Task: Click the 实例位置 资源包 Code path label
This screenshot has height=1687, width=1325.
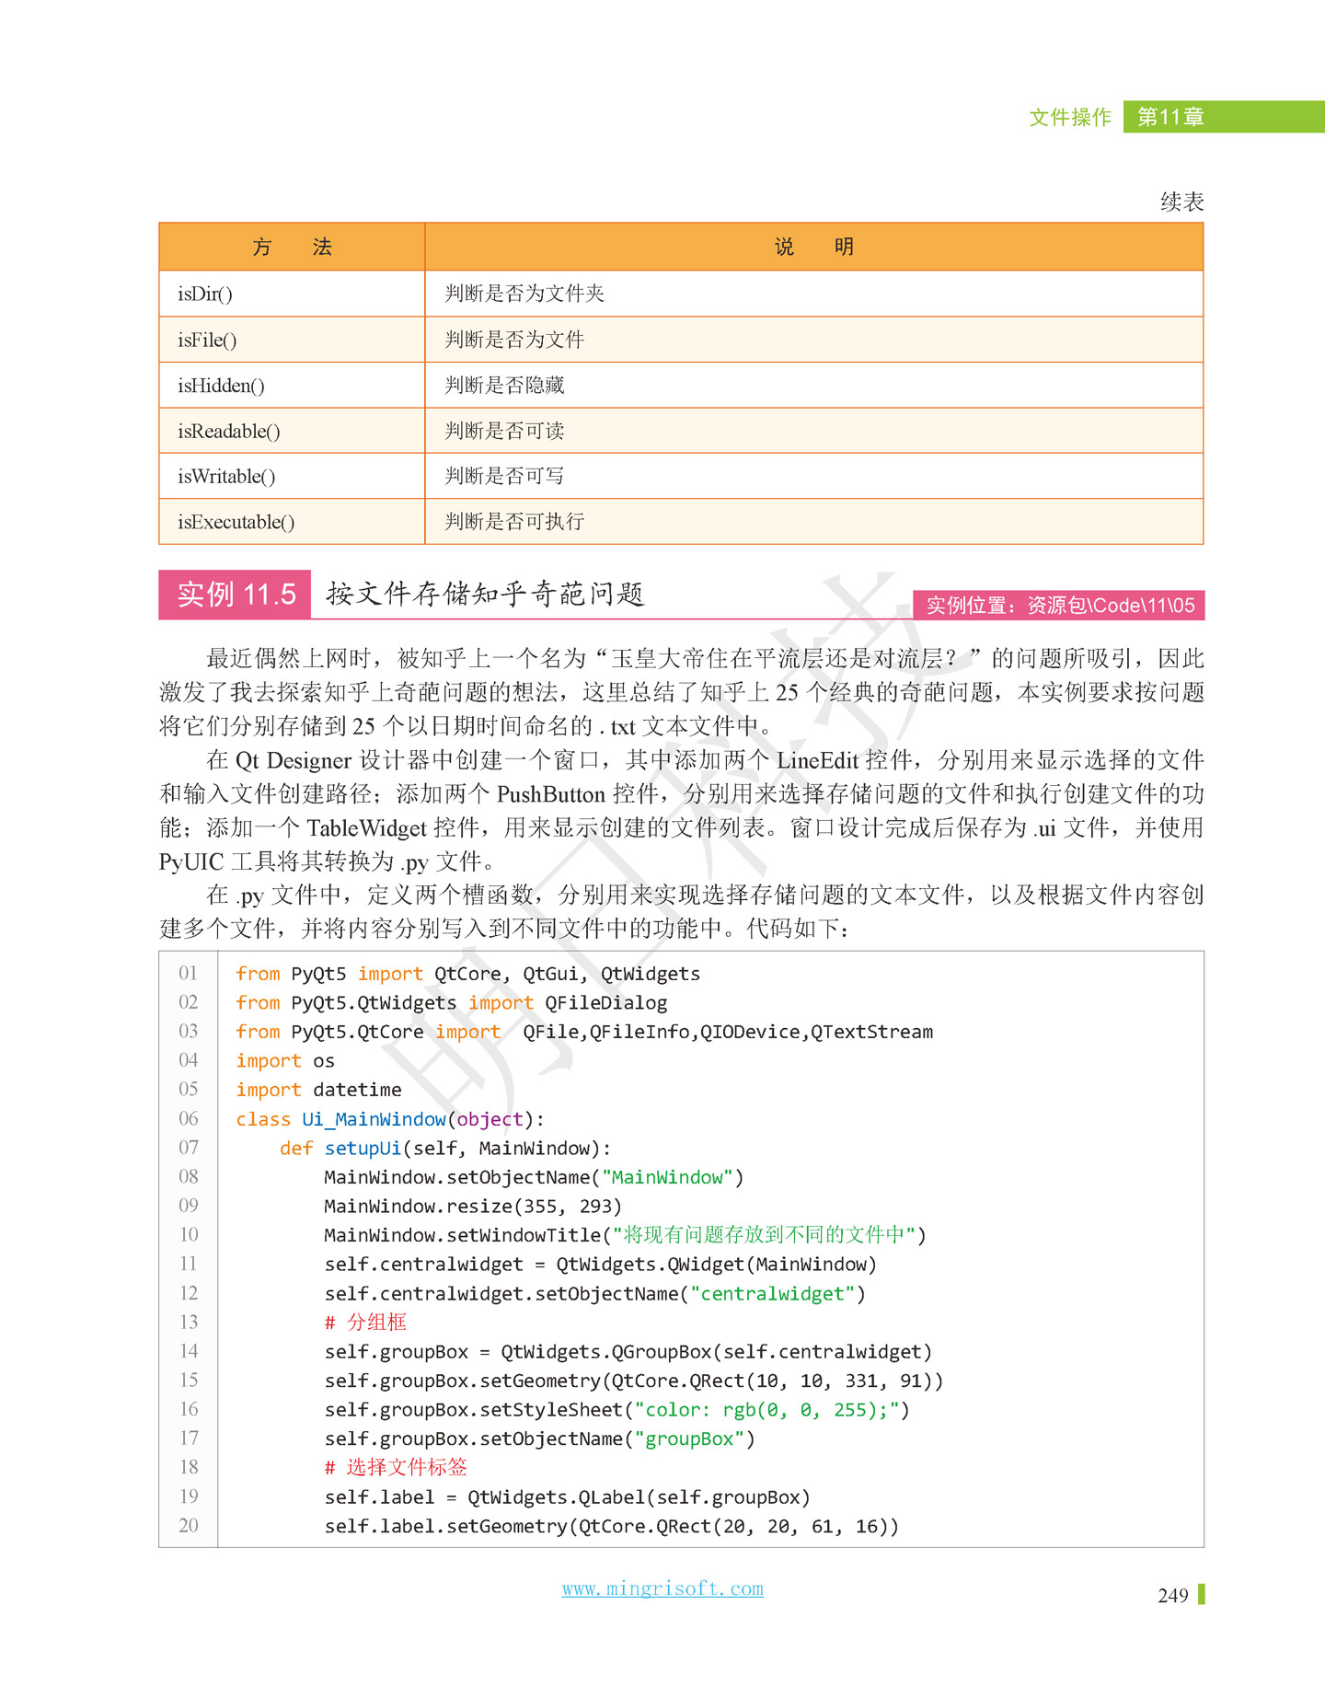Action: (1059, 605)
